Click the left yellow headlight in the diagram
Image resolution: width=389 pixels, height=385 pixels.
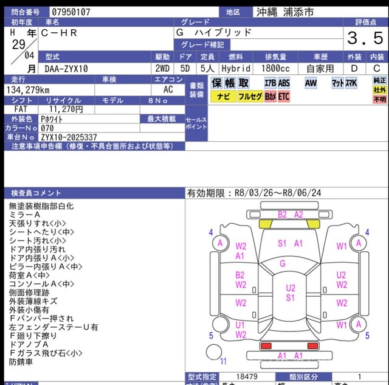coord(266,224)
